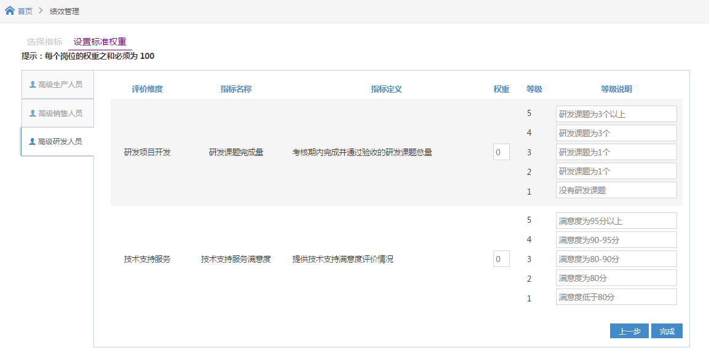Click the 上一步 button
Image resolution: width=709 pixels, height=356 pixels.
tap(629, 331)
